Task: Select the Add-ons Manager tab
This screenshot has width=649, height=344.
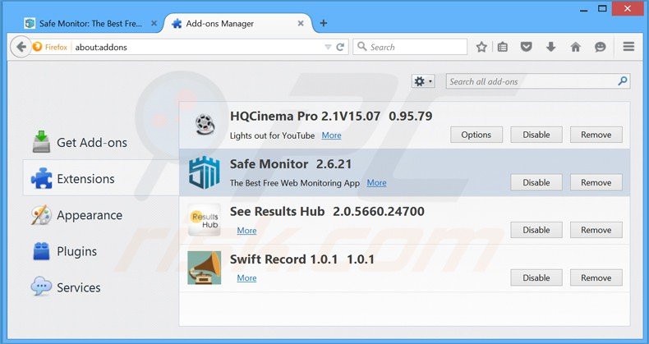Action: [240, 24]
